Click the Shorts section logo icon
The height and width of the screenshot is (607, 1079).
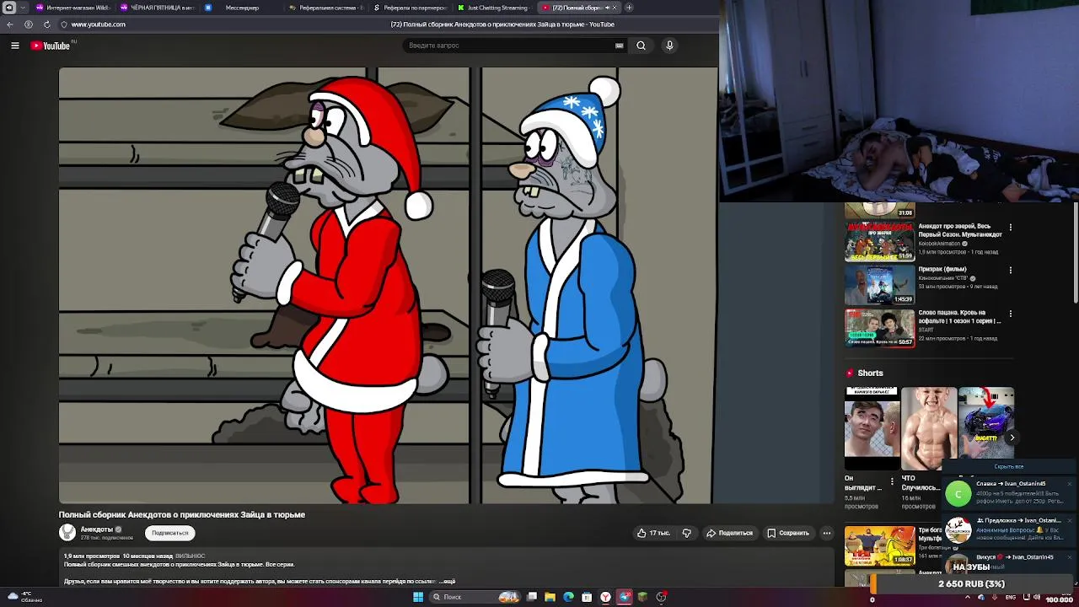click(850, 373)
